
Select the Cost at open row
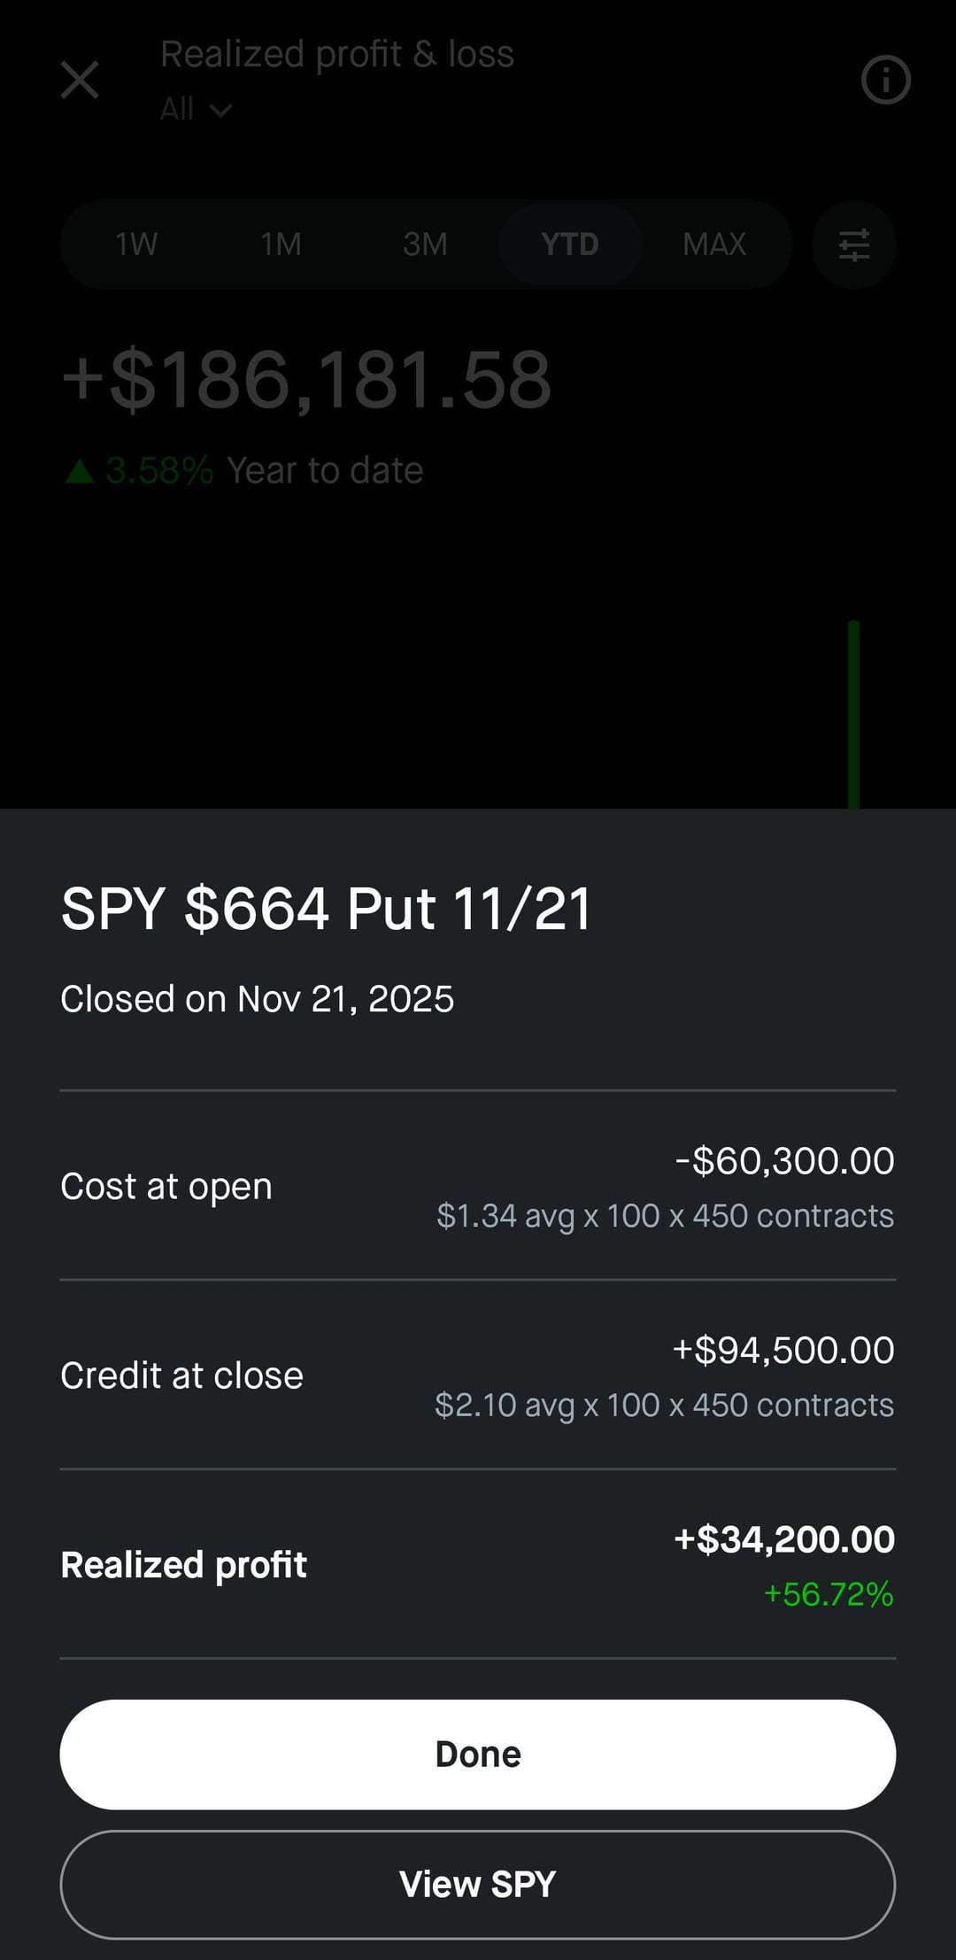tap(478, 1186)
